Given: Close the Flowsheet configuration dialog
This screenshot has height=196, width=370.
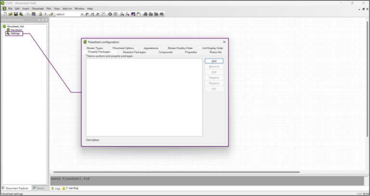Looking at the screenshot, I should pos(224,42).
